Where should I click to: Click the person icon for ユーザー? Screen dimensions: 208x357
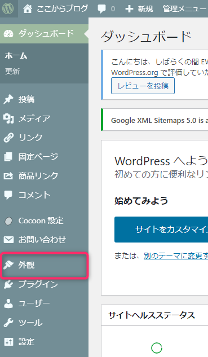(8, 303)
